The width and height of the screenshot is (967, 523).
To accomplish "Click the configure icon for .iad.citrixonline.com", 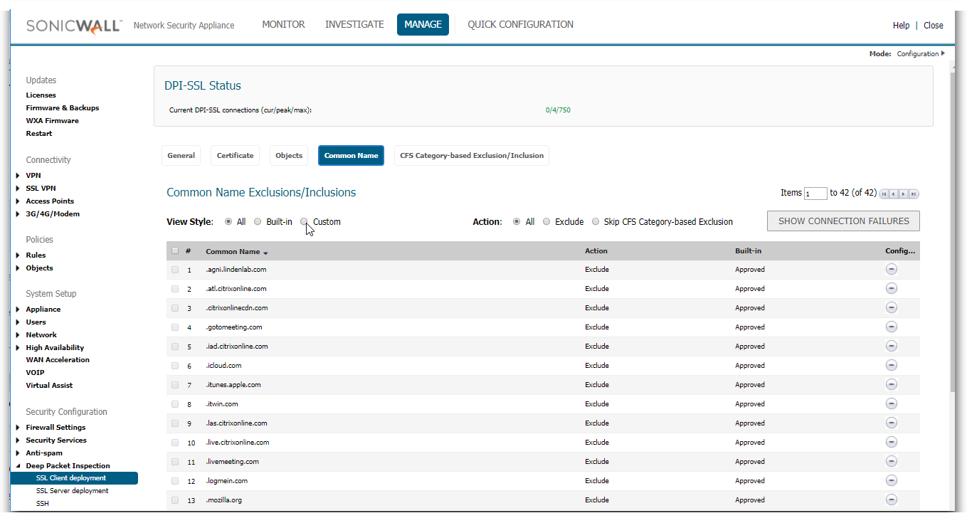I will tap(891, 346).
